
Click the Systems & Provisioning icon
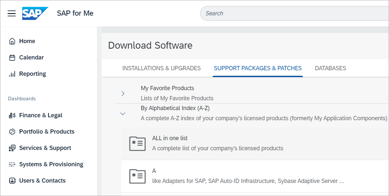click(12, 164)
